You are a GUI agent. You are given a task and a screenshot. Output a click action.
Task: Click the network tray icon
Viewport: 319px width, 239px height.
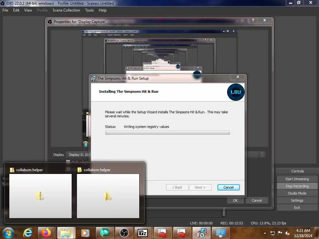pyautogui.click(x=272, y=233)
